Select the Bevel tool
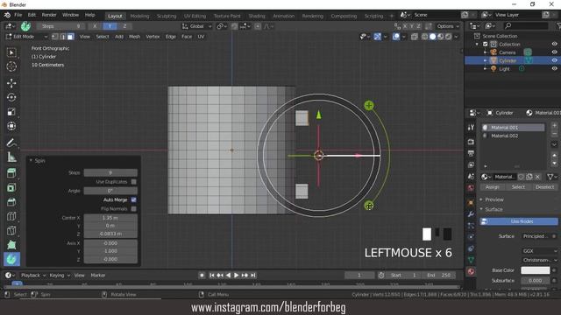This screenshot has height=315, width=561. [x=11, y=202]
